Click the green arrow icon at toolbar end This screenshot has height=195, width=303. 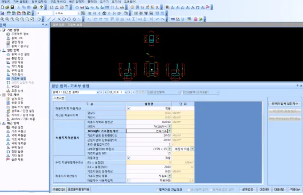201,19
